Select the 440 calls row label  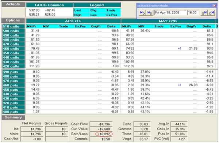coord(13,57)
